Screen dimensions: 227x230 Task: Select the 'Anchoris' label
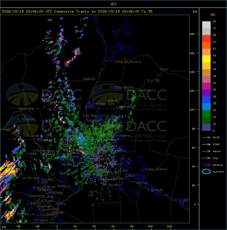point(64,186)
